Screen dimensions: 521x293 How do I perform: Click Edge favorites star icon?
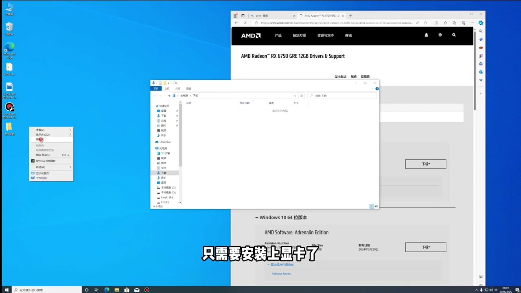pyautogui.click(x=426, y=23)
